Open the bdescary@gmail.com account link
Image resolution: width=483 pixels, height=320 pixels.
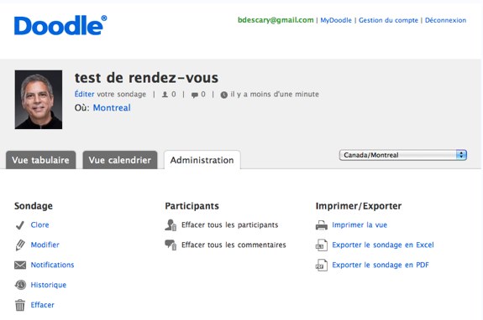pos(276,20)
